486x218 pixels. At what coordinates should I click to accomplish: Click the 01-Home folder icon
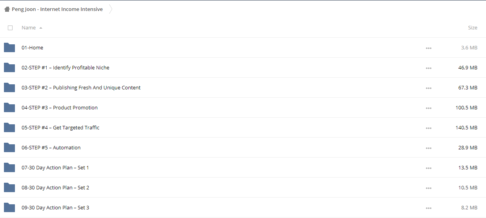9,47
